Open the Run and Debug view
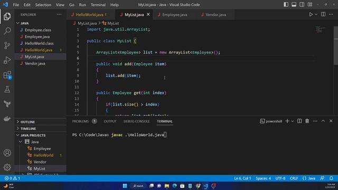The image size is (338, 190). (7, 60)
